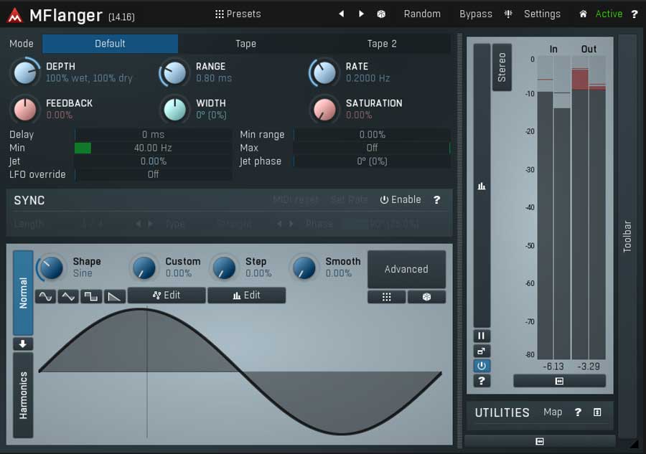Click the Shape knob
The image size is (646, 454).
[51, 268]
